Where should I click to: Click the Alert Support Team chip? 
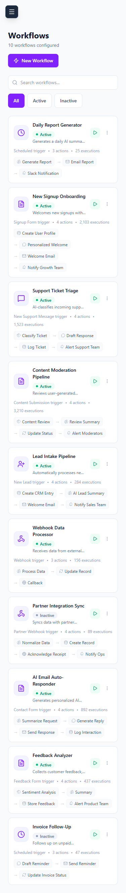click(80, 347)
